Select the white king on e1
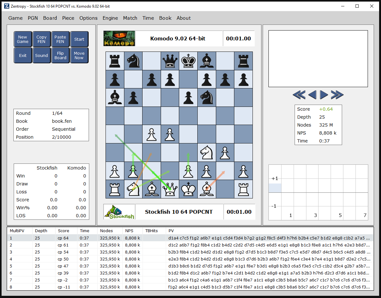This screenshot has height=298, width=381. tap(188, 189)
